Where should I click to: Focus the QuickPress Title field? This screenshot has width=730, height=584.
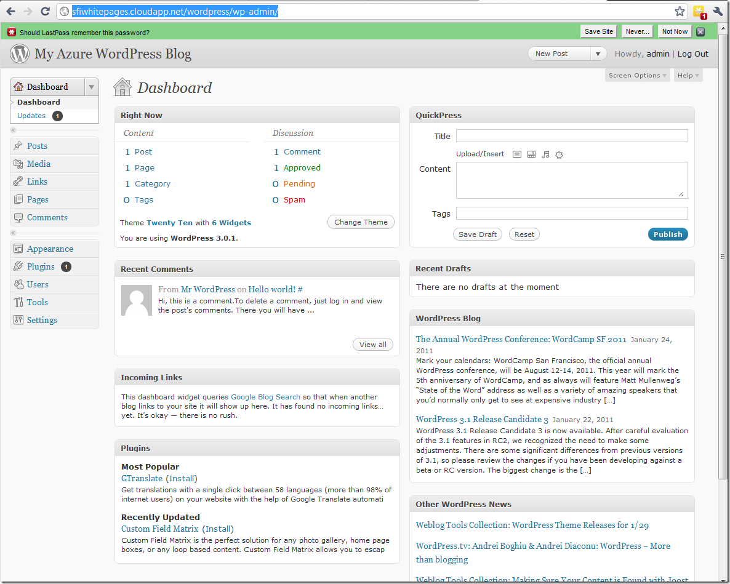[572, 135]
